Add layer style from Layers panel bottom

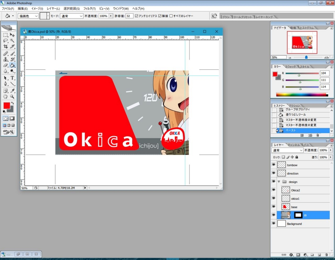point(291,255)
